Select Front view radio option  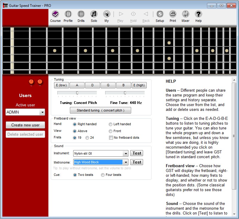click(x=110, y=131)
